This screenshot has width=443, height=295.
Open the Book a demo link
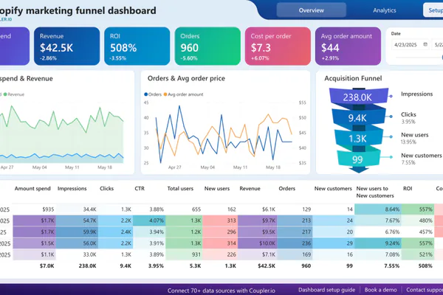pos(380,290)
